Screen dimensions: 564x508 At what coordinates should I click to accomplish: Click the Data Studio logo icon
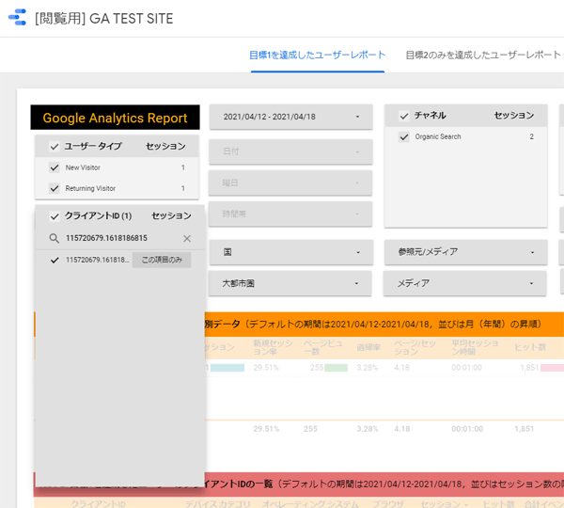tap(17, 17)
